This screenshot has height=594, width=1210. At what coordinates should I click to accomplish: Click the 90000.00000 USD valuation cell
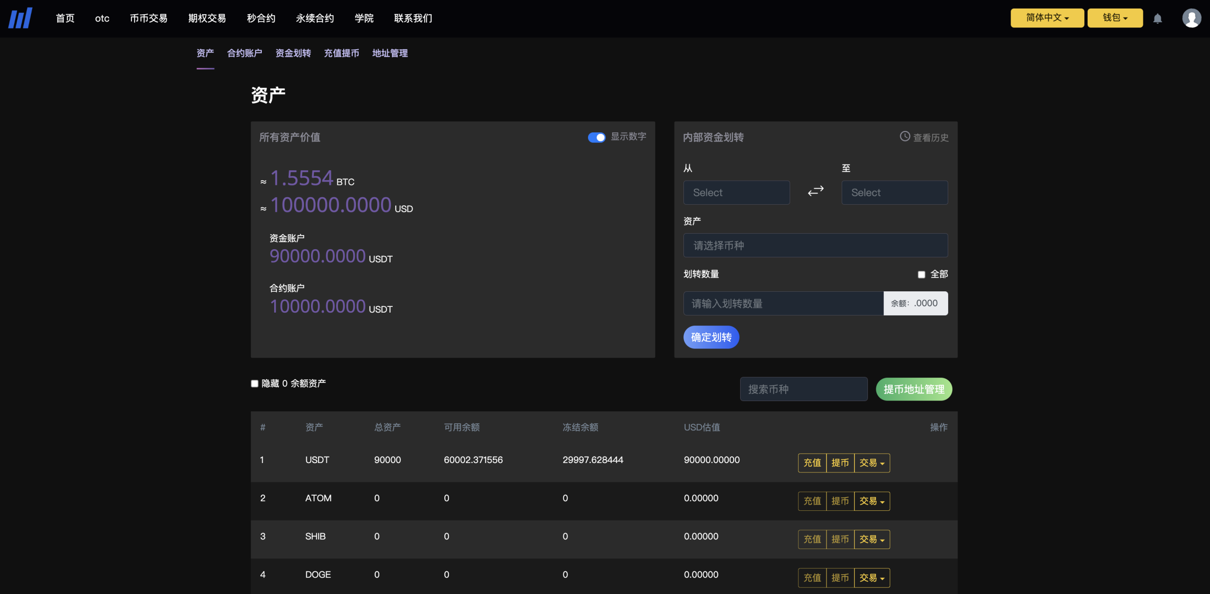[712, 460]
